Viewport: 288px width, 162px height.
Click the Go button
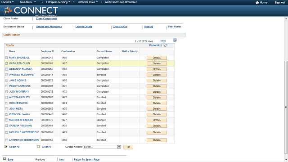tap(128, 147)
